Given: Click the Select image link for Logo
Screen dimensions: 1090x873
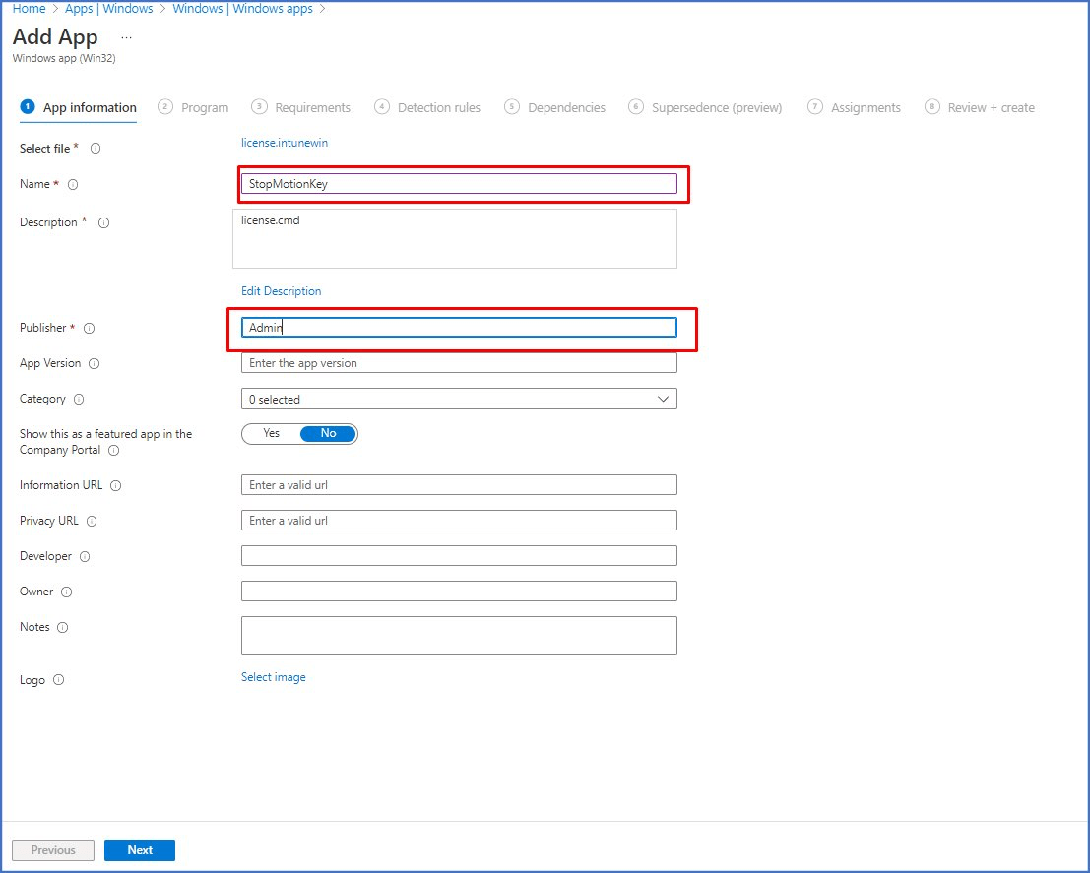Looking at the screenshot, I should point(273,677).
